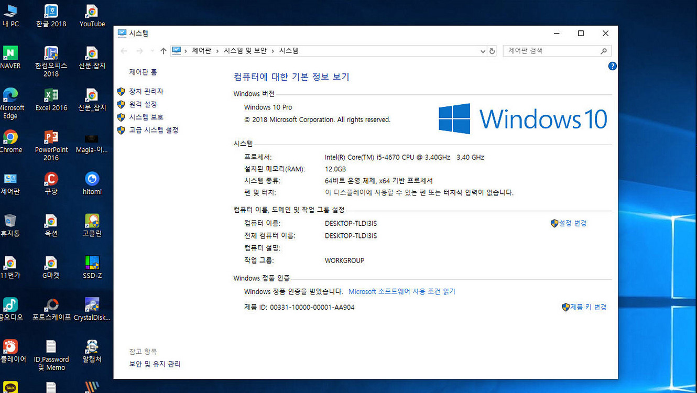The image size is (697, 393).
Task: Open the 한컴오피스 2018 desktop icon
Action: point(51,61)
